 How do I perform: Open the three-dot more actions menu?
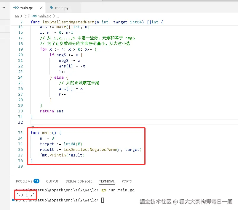3,8
